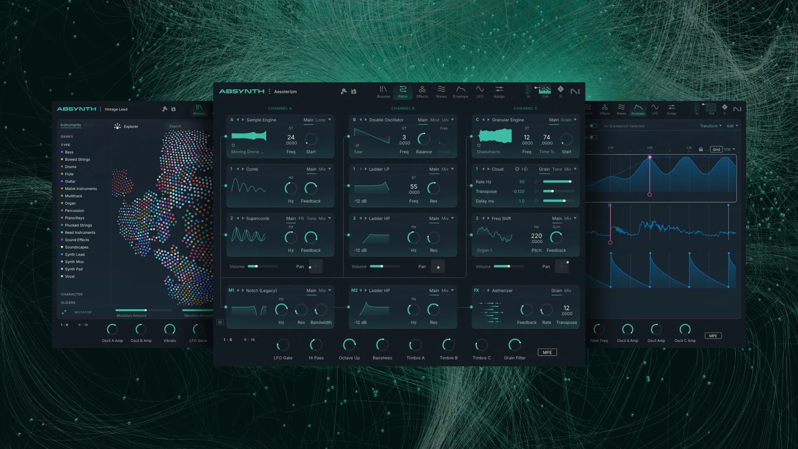Click the Channel A Volume slider

(263, 266)
